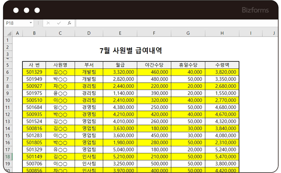This screenshot has height=173, width=281.
Task: Click the Enter checkmark in formula bar
Action: point(59,23)
